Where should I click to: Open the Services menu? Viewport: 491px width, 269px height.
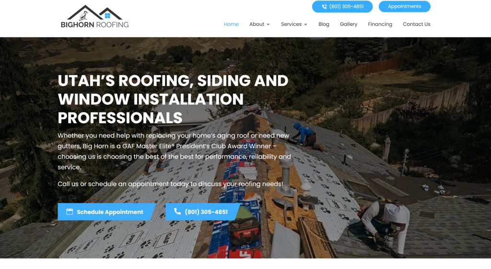click(294, 24)
